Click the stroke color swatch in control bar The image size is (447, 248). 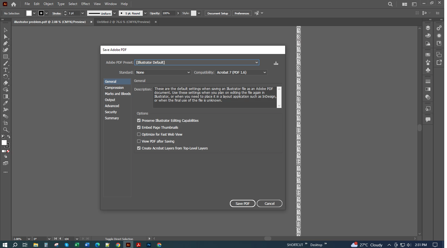[41, 13]
